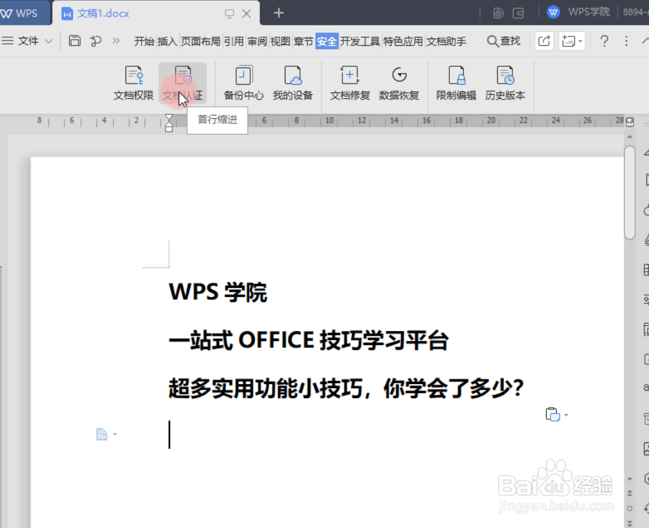Click the save icon in quick access toolbar
This screenshot has height=528, width=649.
[x=74, y=40]
